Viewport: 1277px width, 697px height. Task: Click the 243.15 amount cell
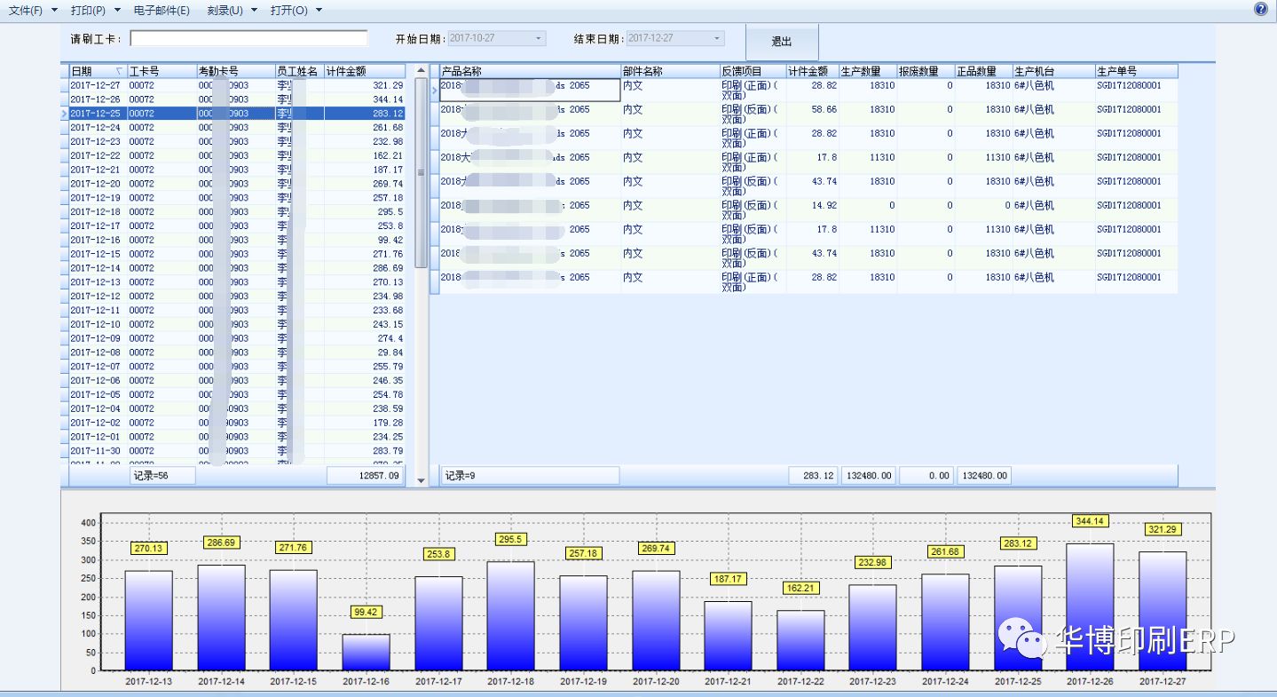click(365, 324)
